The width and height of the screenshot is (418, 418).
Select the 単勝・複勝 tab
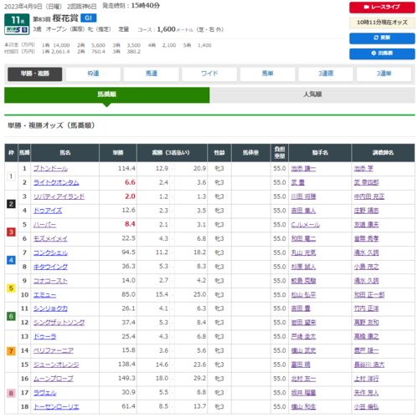click(x=35, y=74)
